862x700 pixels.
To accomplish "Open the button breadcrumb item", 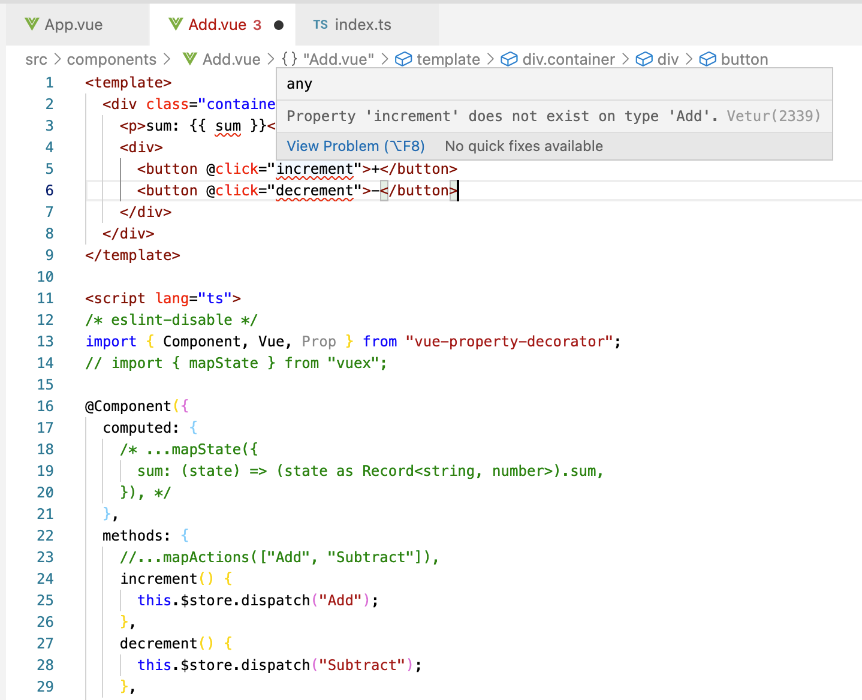I will pyautogui.click(x=745, y=59).
